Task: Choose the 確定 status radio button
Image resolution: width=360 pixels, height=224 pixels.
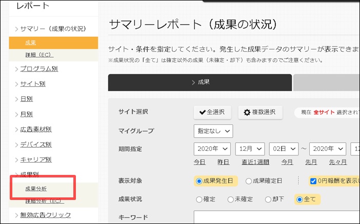Action: (x=199, y=199)
